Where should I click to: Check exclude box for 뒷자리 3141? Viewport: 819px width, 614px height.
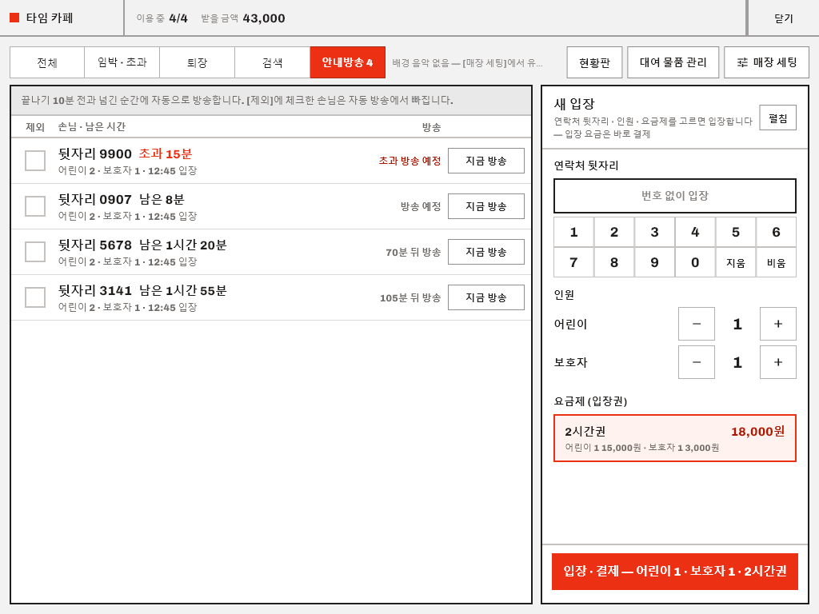click(35, 297)
